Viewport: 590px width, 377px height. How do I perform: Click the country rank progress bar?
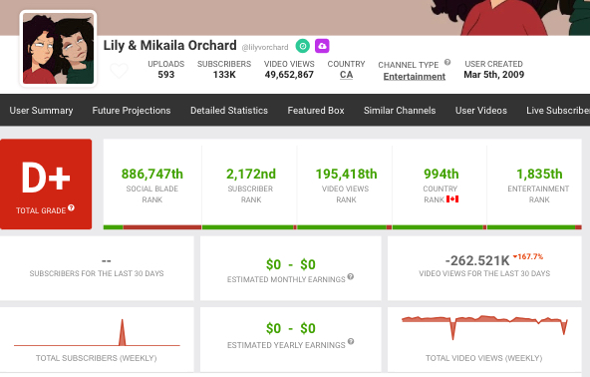click(440, 227)
